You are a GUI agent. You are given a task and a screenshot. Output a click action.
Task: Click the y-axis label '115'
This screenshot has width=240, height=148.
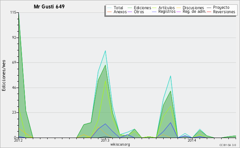click(13, 12)
